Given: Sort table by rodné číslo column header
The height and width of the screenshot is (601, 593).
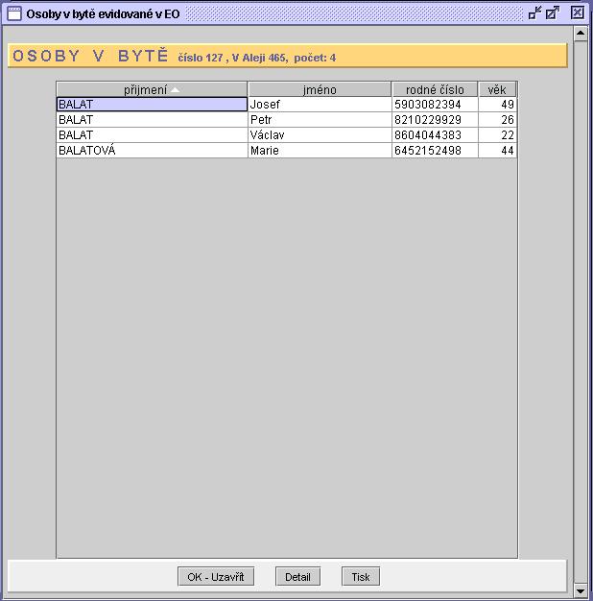Looking at the screenshot, I should pyautogui.click(x=435, y=89).
